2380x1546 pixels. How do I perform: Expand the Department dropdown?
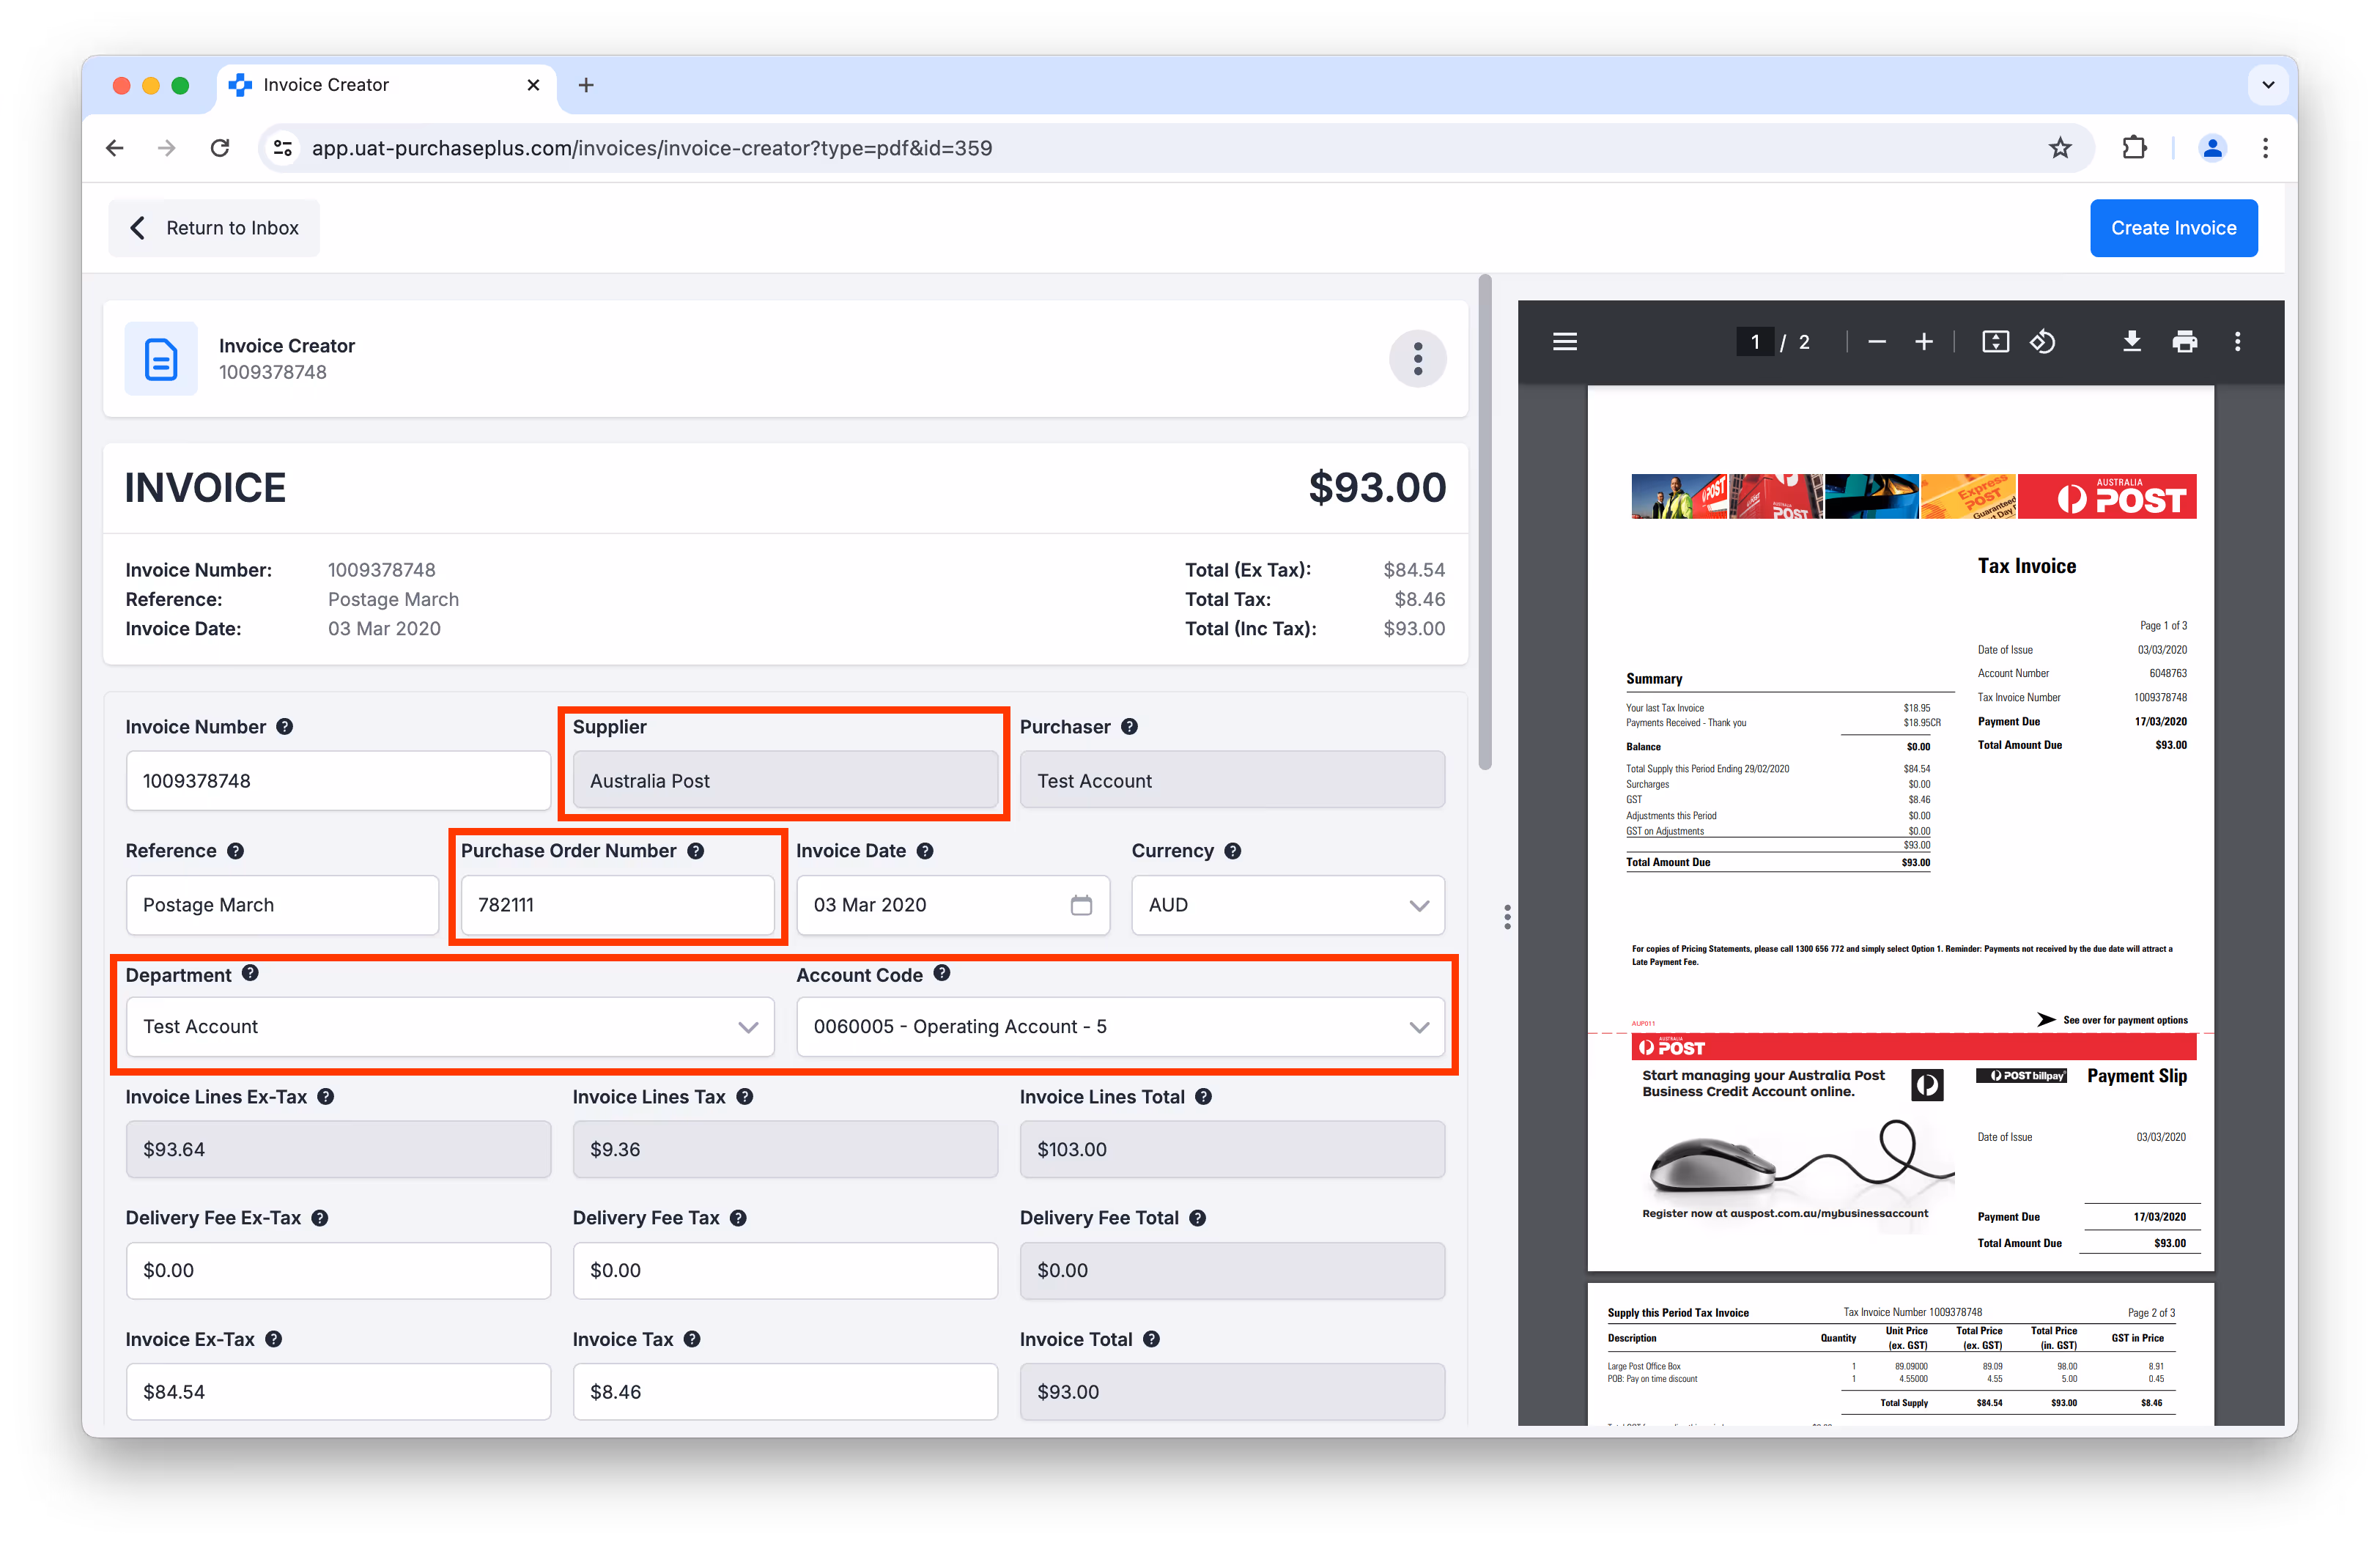coord(747,1027)
